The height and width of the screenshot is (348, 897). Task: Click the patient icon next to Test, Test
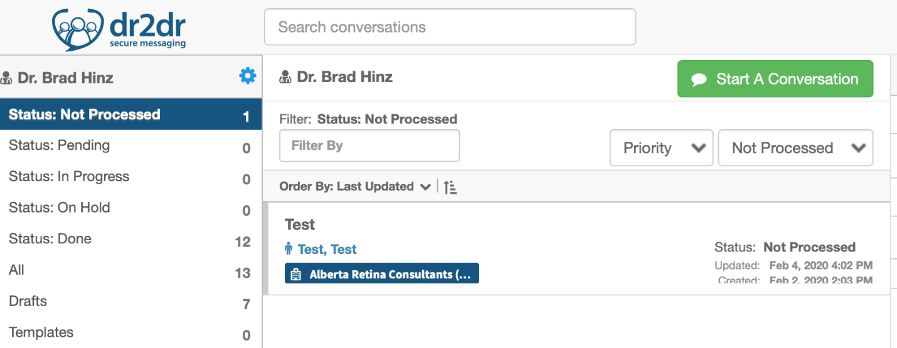pyautogui.click(x=289, y=249)
